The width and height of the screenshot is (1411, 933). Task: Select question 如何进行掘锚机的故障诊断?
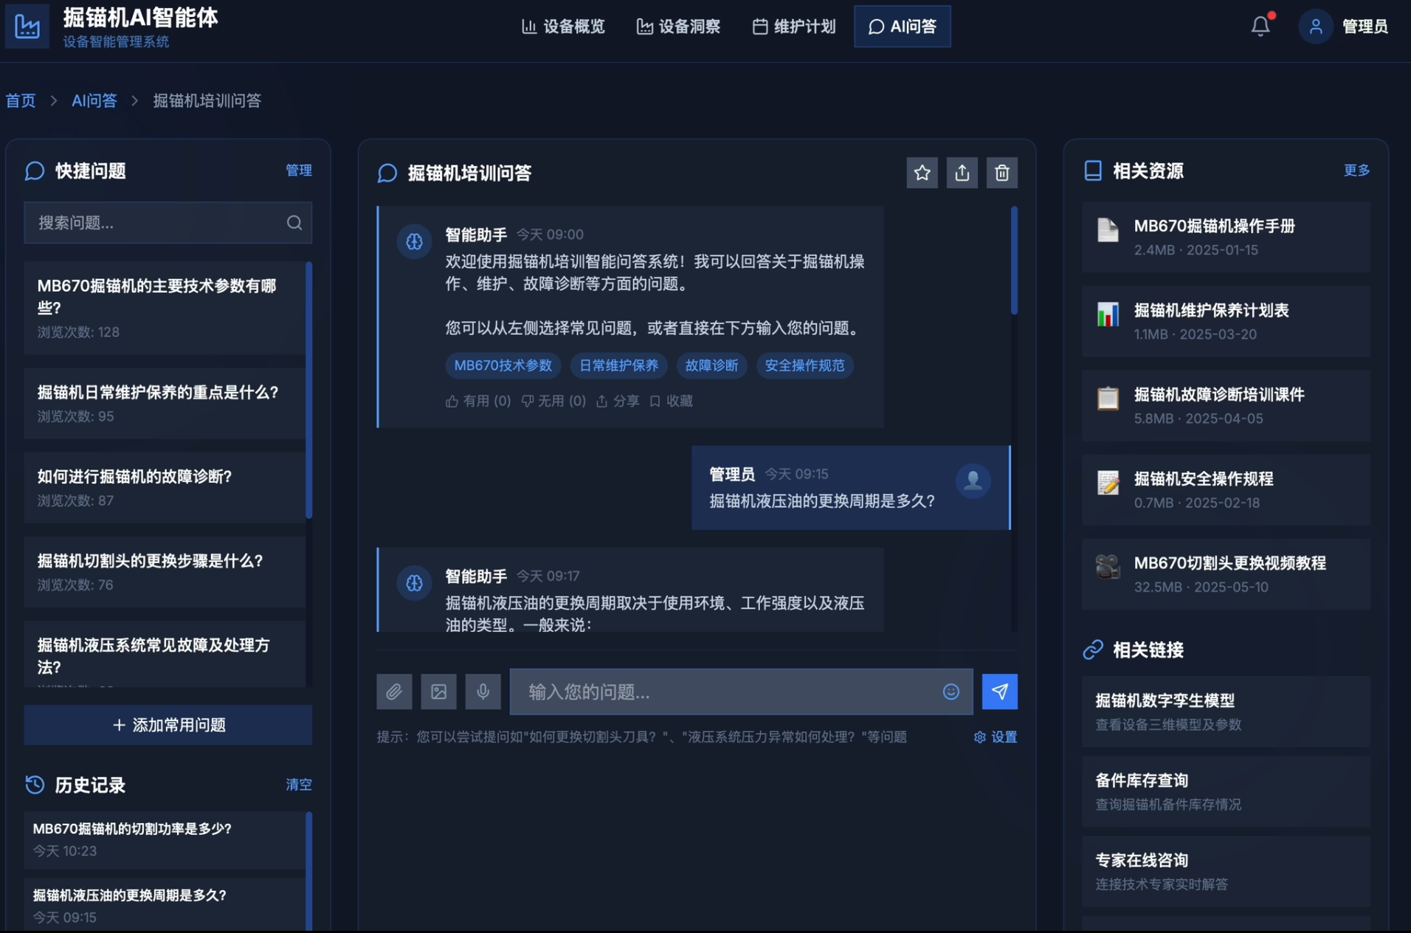[165, 487]
